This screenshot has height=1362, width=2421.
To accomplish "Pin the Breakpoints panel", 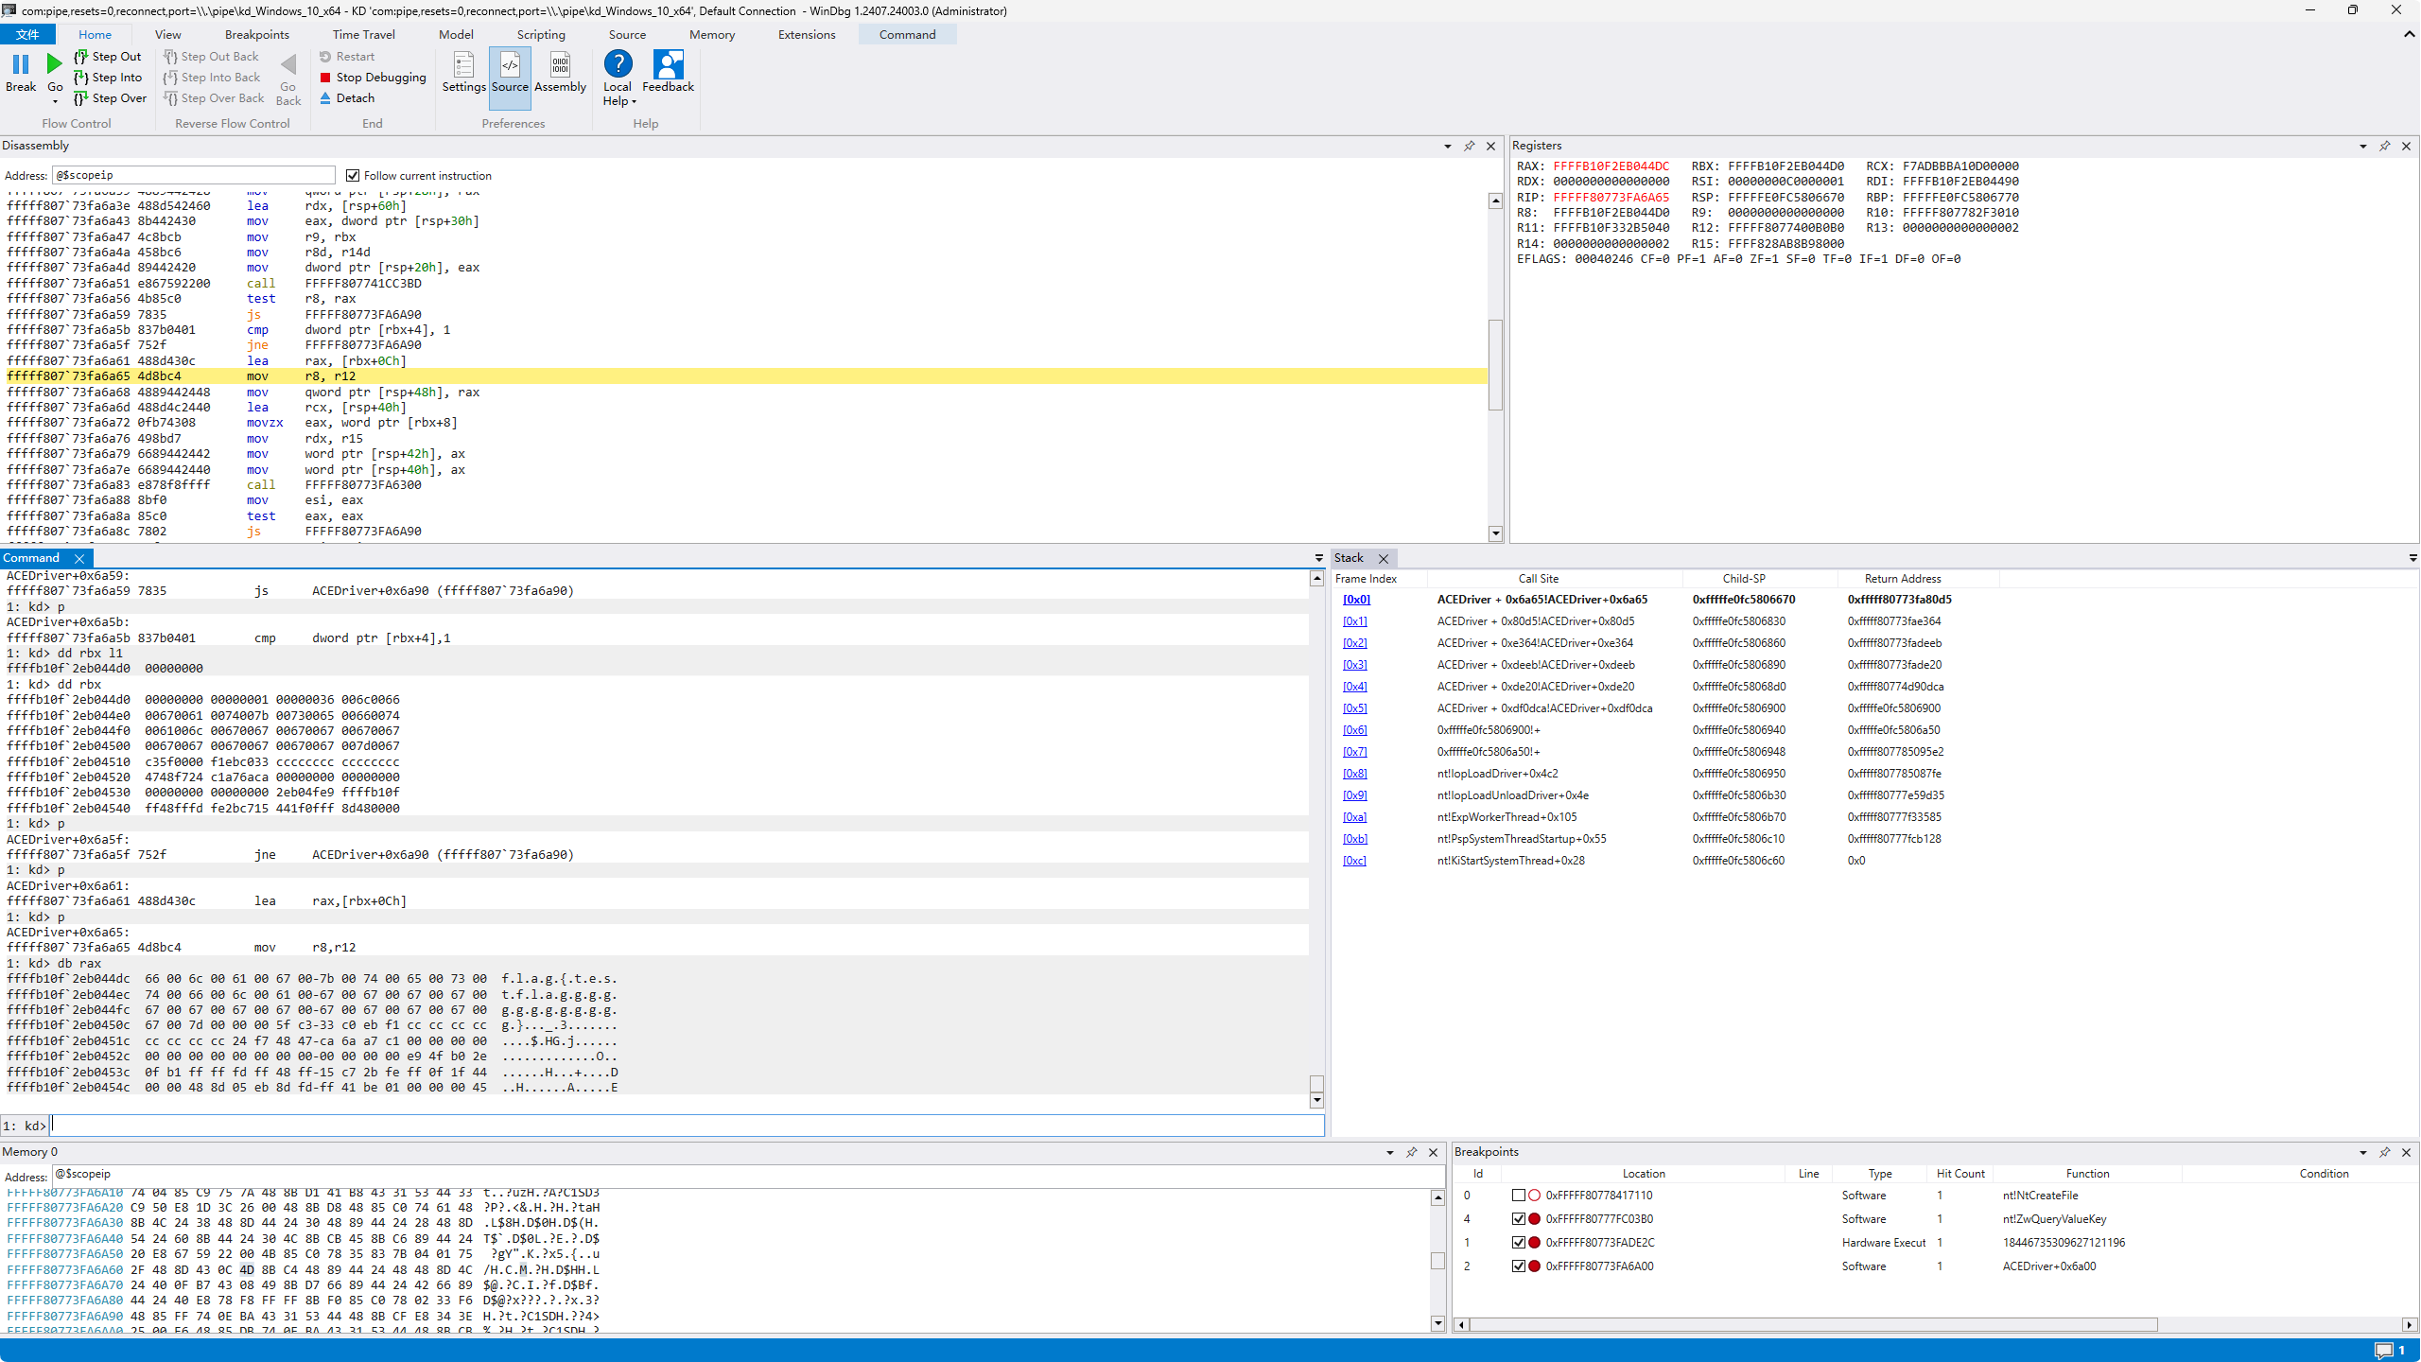I will 2384,1152.
